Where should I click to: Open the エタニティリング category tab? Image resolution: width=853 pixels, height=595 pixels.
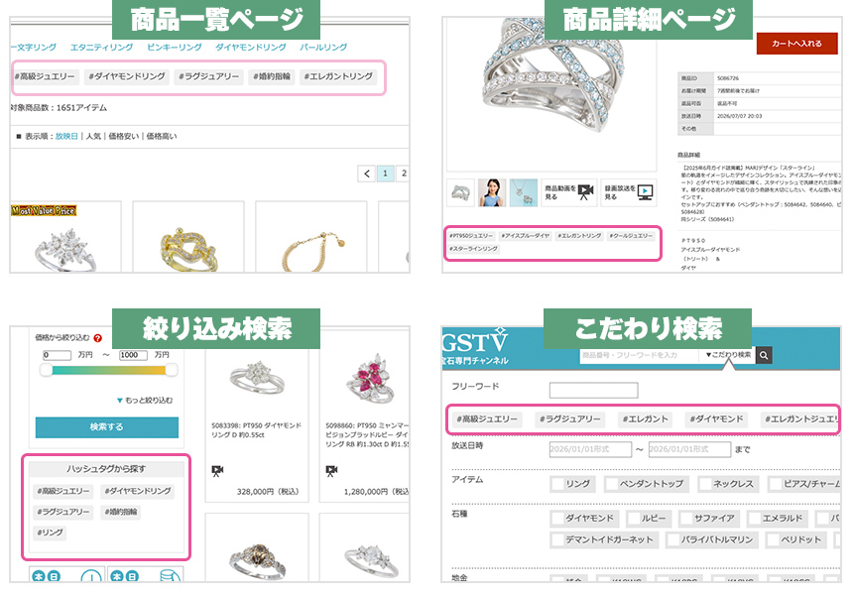pos(102,48)
